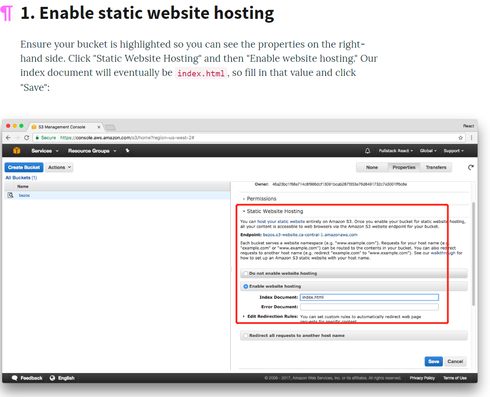This screenshot has width=490, height=397.
Task: Expand the Permissions section
Action: point(260,199)
